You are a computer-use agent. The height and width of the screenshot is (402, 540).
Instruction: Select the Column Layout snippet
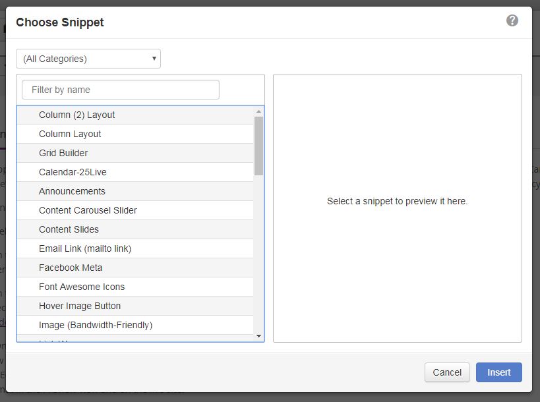coord(70,134)
